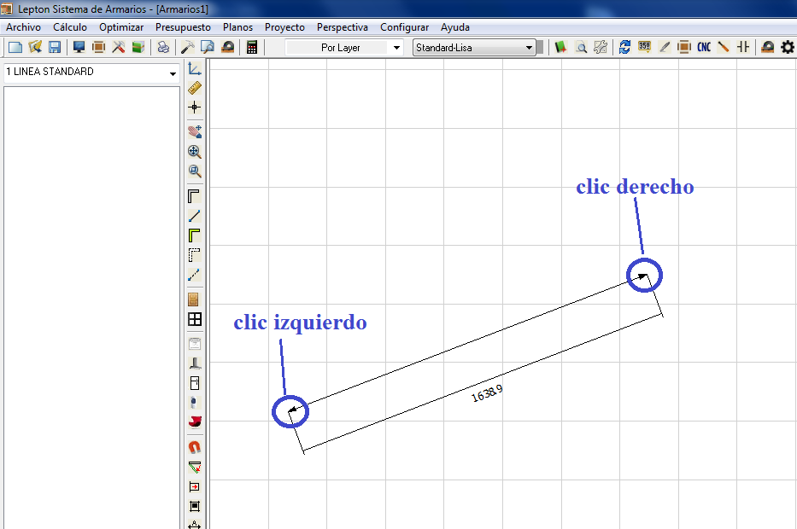Open the Standard-Lisa dropdown
The height and width of the screenshot is (529, 797).
click(x=529, y=47)
